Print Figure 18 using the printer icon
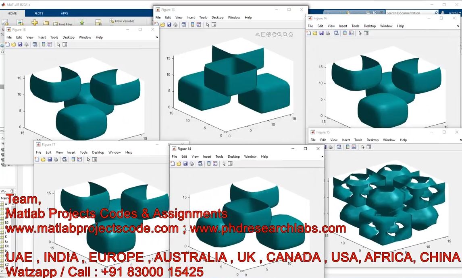Image resolution: width=462 pixels, height=278 pixels. (x=26, y=44)
